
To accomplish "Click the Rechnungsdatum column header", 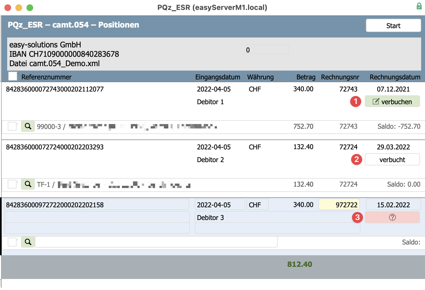I will point(395,77).
